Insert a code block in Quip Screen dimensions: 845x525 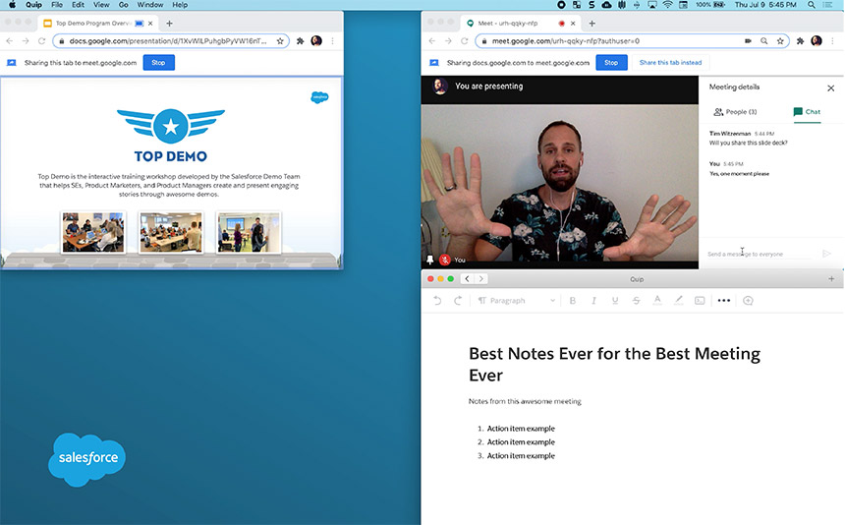(700, 301)
